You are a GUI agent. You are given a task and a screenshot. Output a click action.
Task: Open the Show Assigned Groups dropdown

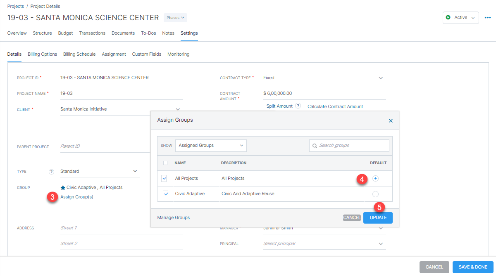[211, 145]
